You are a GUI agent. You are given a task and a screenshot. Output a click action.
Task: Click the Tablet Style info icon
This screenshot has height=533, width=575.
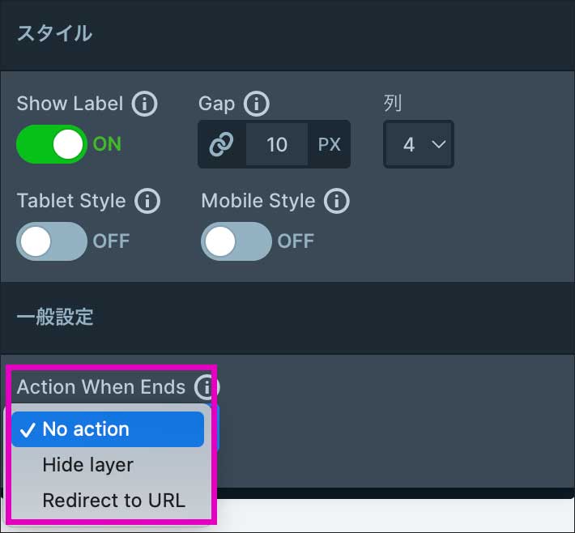pos(147,201)
